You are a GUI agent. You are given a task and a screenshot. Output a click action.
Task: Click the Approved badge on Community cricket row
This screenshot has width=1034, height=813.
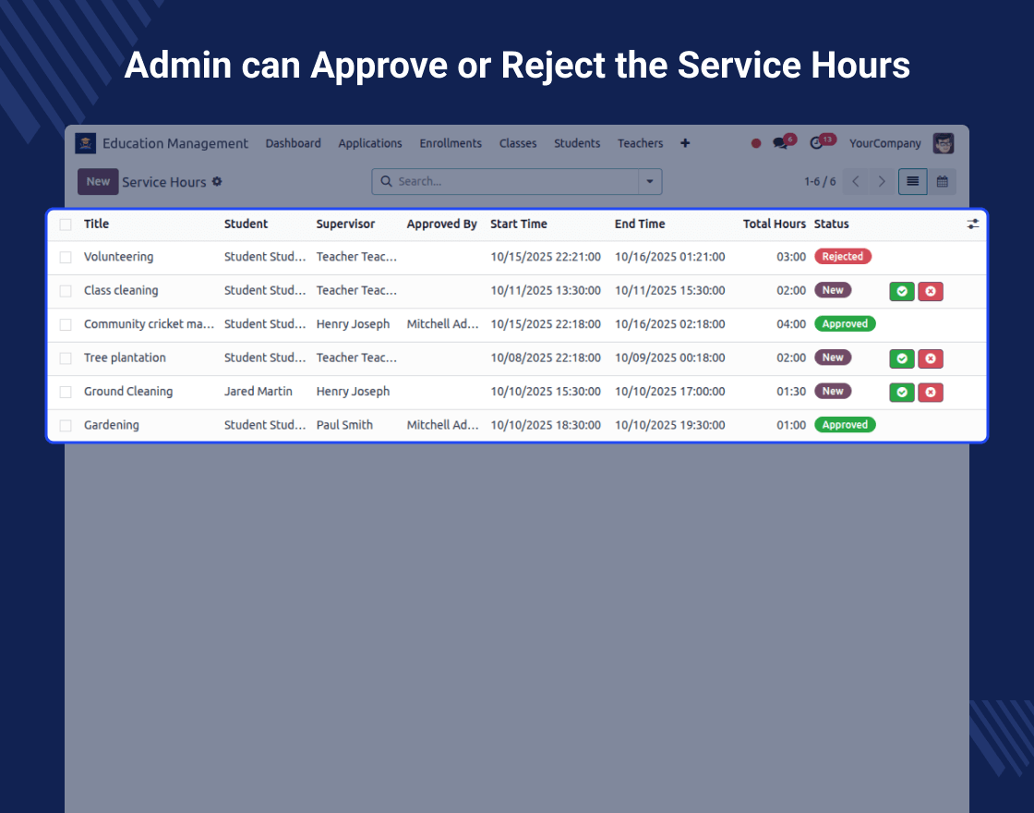[x=845, y=324]
